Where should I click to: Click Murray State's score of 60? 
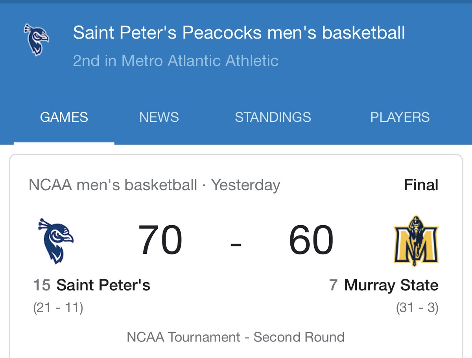point(311,240)
